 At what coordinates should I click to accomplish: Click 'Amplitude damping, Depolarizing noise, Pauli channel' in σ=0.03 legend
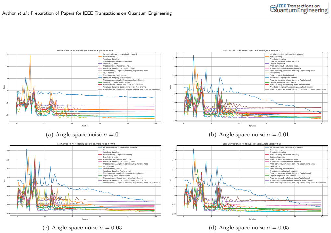tap(124, 180)
